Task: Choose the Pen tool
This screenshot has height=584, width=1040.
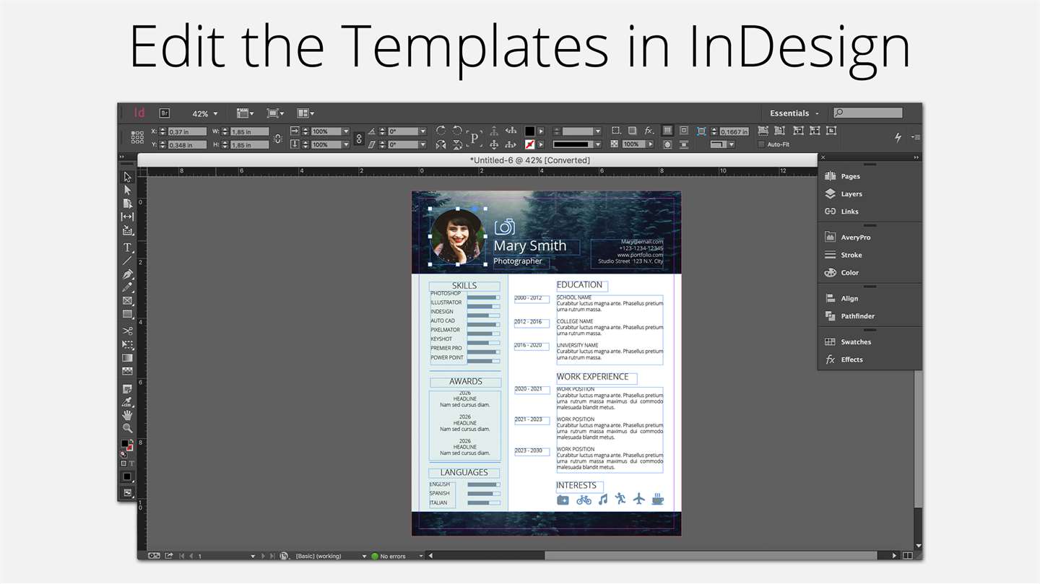Action: coord(127,274)
